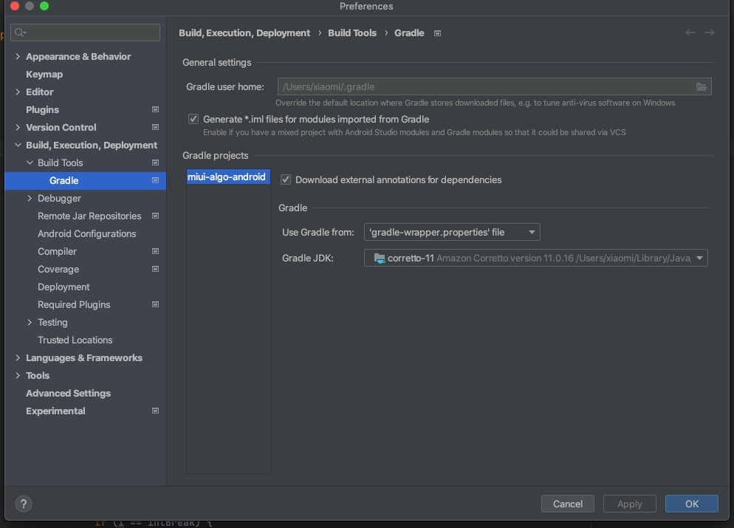
Task: Open Advanced Settings page
Action: pos(68,393)
